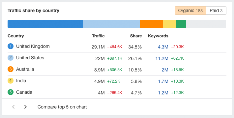Image resolution: width=234 pixels, height=118 pixels.
Task: Select the India country name
Action: [21, 81]
